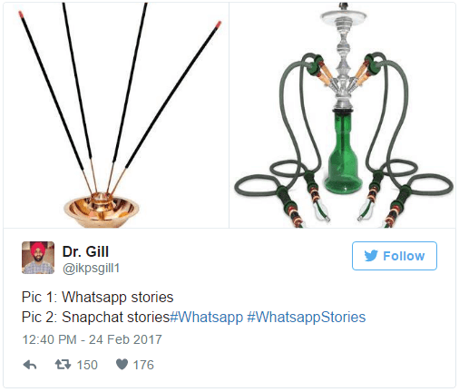View the 150 retweets count
Image resolution: width=459 pixels, height=392 pixels.
87,365
